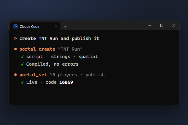
Task: Click the word 'publish' after portal_set
Action: tap(95, 75)
